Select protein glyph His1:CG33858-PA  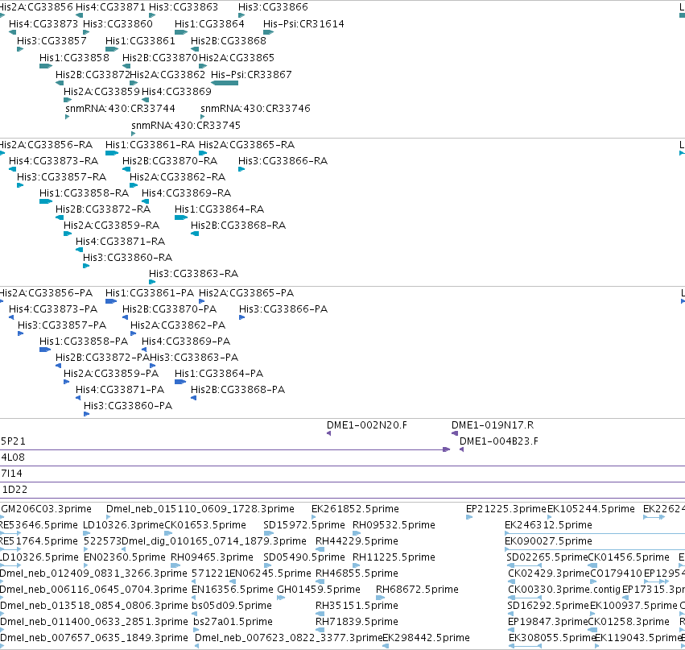coord(45,350)
